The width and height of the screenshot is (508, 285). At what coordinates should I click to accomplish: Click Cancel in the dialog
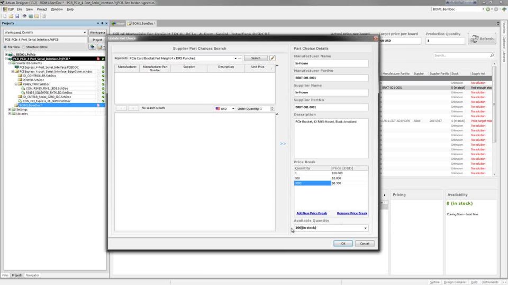click(365, 244)
